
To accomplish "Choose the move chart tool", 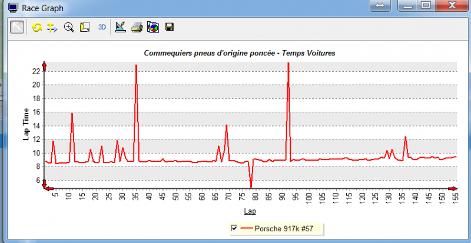I will pos(52,27).
